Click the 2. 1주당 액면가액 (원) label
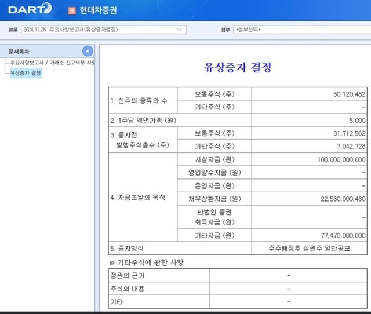The width and height of the screenshot is (371, 314). click(x=143, y=121)
